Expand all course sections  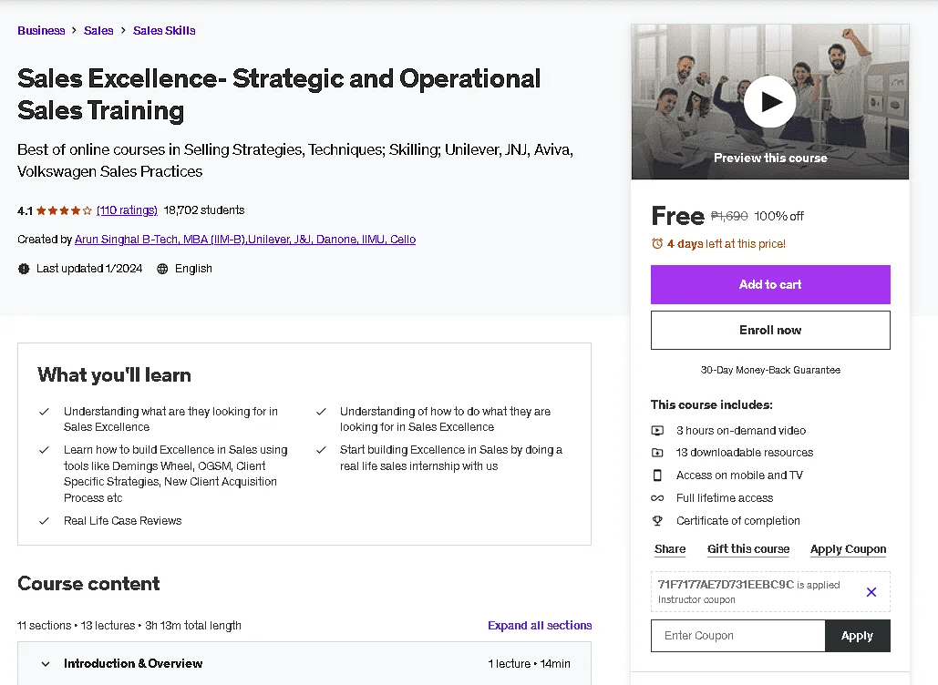pyautogui.click(x=540, y=625)
